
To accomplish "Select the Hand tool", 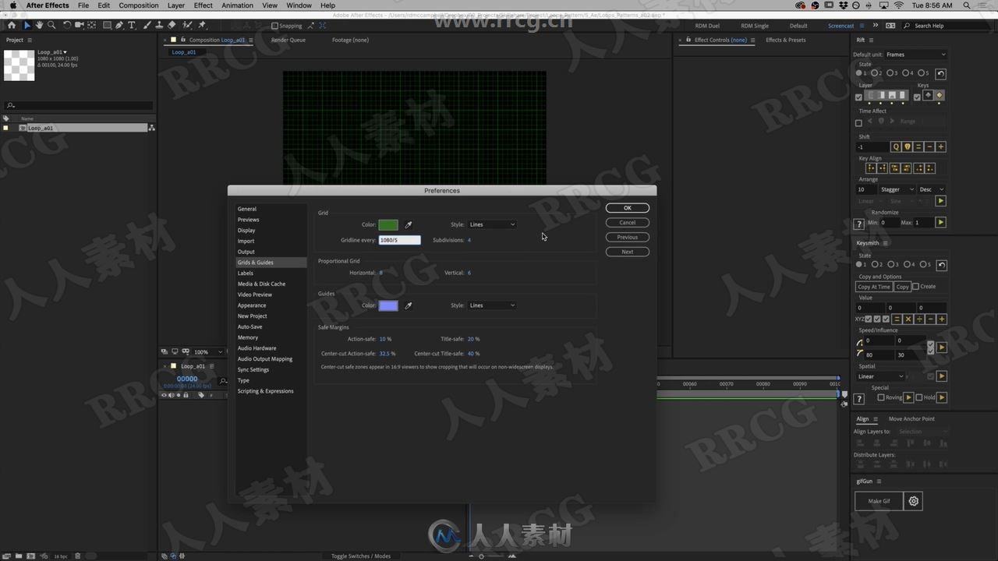I will point(39,25).
